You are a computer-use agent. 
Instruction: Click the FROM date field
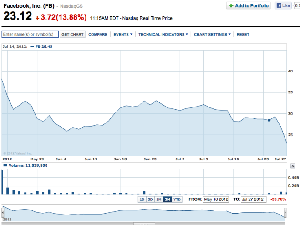pos(216,199)
